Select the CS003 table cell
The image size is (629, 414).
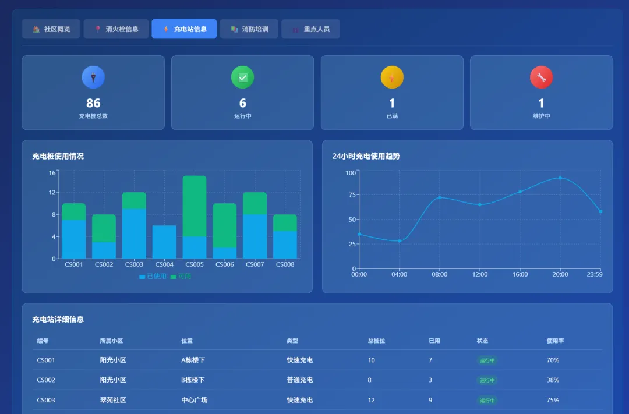coord(46,400)
